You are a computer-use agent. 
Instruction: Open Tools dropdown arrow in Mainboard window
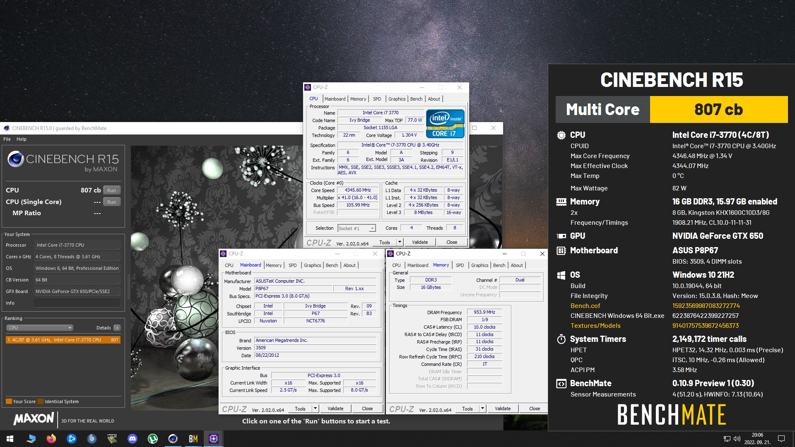(x=315, y=409)
